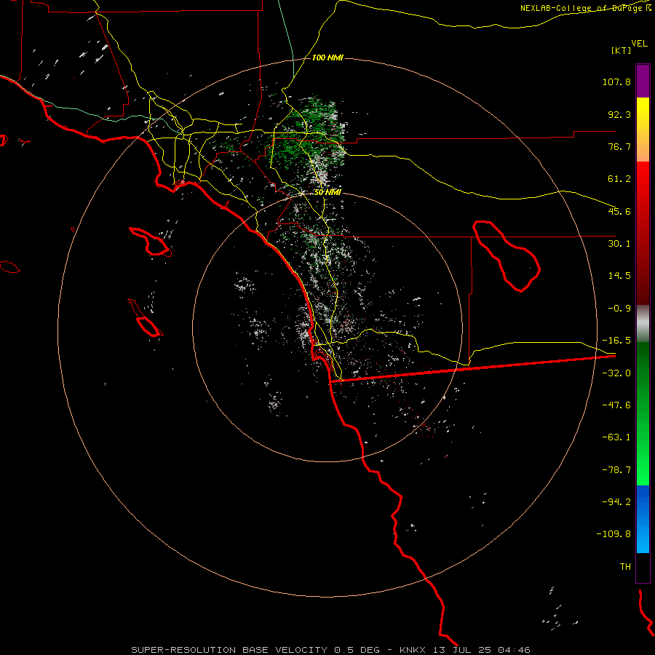Viewport: 655px width, 655px height.
Task: Select the -32.0 legend value
Action: [x=616, y=373]
